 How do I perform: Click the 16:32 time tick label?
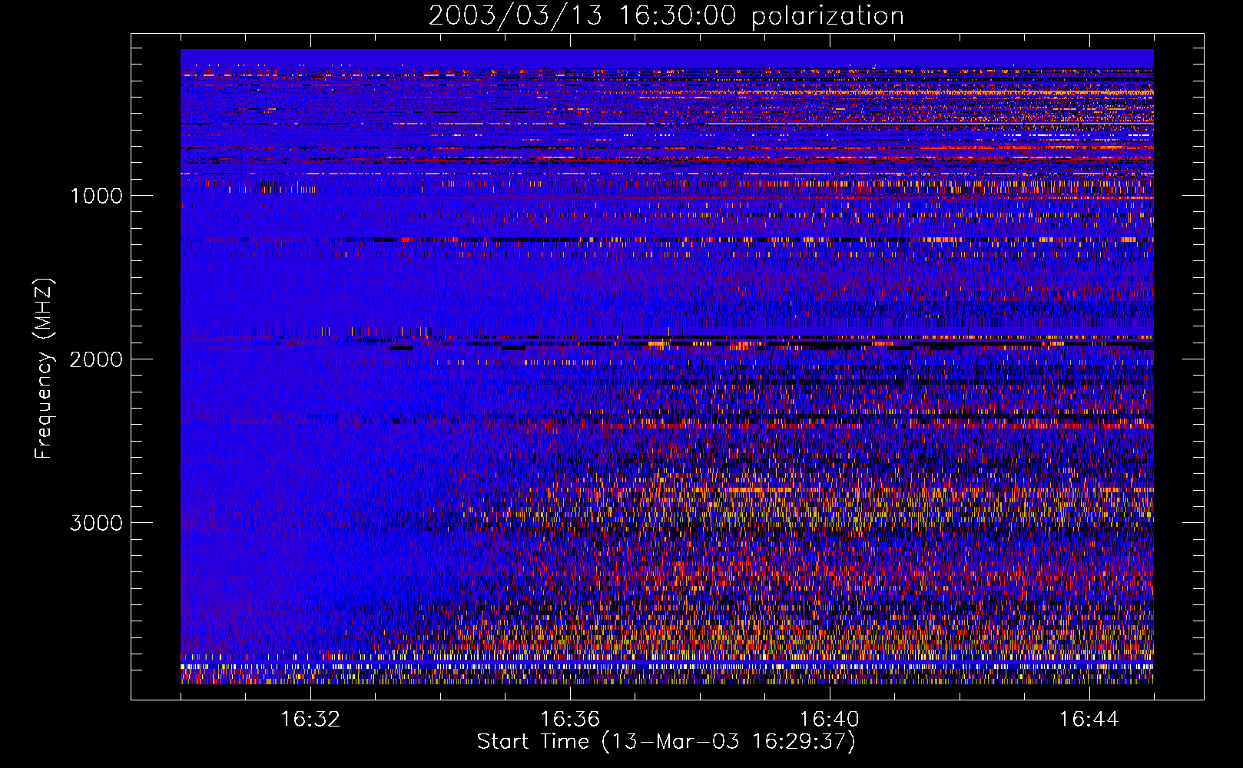click(x=310, y=720)
